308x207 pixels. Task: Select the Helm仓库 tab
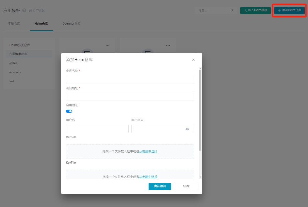pos(41,23)
